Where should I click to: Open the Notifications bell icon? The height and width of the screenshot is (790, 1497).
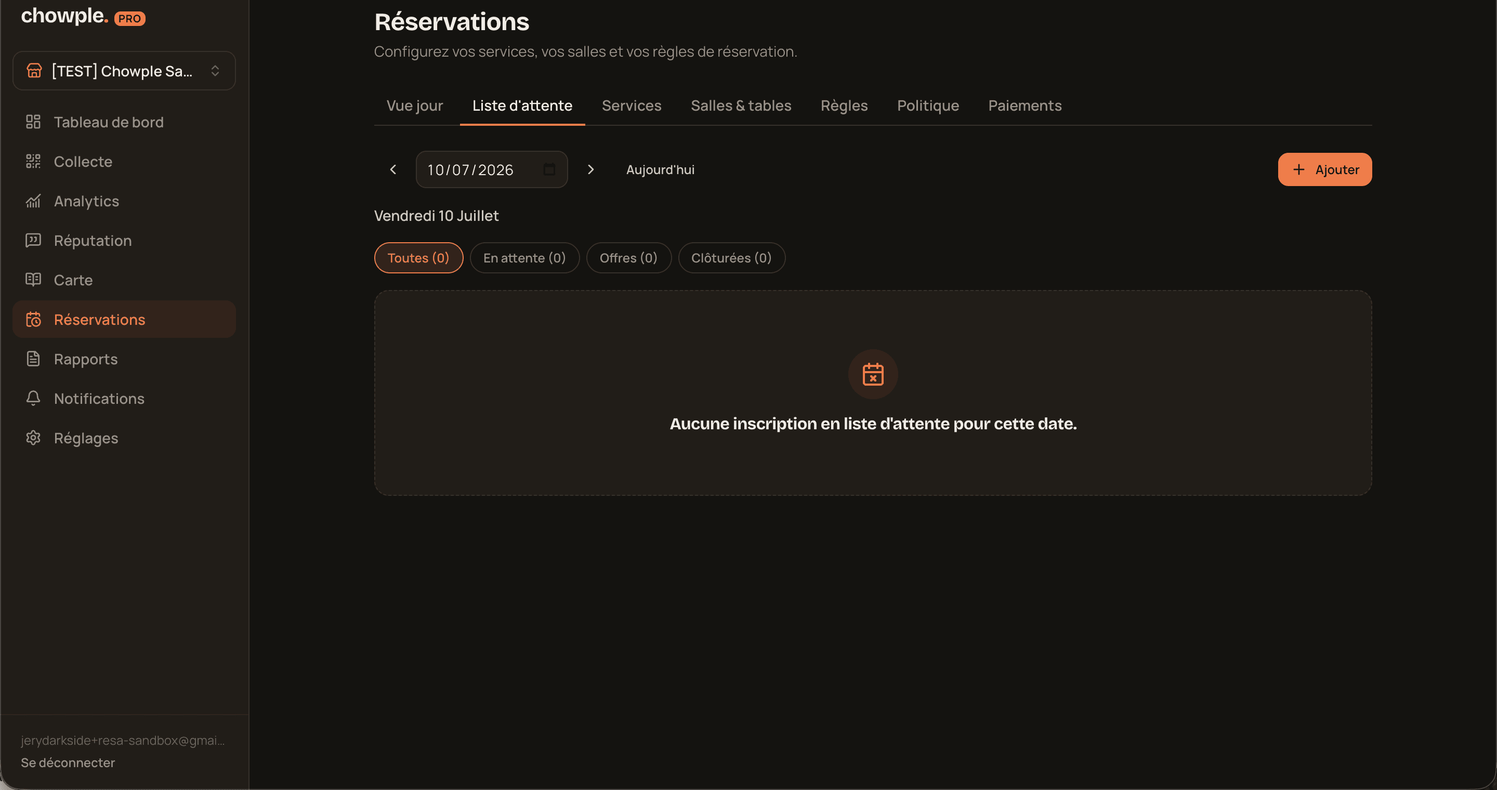[x=33, y=399]
